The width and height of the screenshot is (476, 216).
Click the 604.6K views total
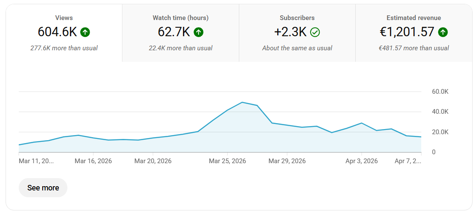(58, 32)
